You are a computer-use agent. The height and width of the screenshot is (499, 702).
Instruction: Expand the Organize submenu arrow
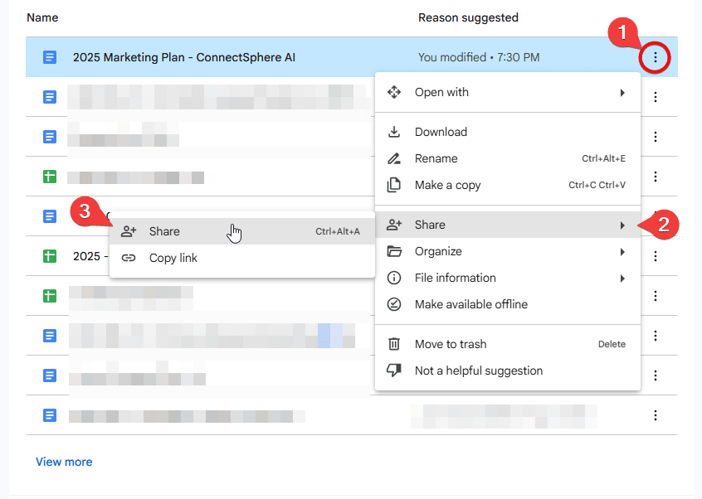click(x=622, y=252)
